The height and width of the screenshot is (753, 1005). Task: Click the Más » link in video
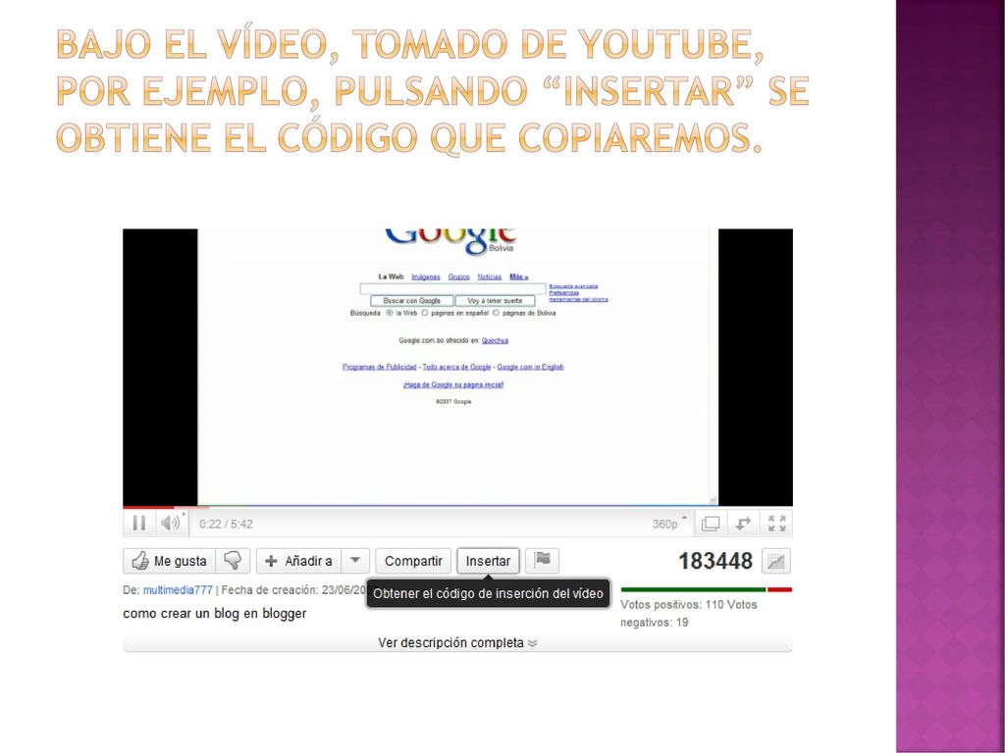click(x=518, y=276)
